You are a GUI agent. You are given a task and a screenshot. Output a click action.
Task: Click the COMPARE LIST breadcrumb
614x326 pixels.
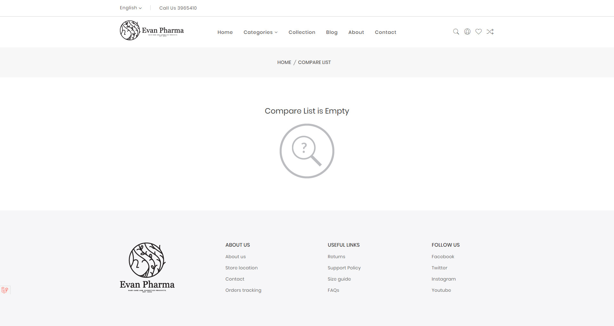pos(314,62)
